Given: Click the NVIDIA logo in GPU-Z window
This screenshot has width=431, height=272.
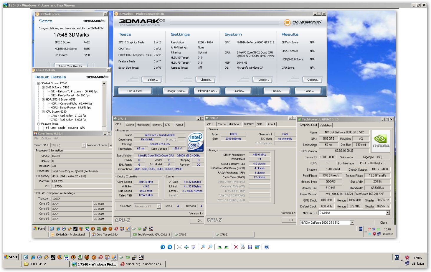Looking at the screenshot, I should [381, 141].
